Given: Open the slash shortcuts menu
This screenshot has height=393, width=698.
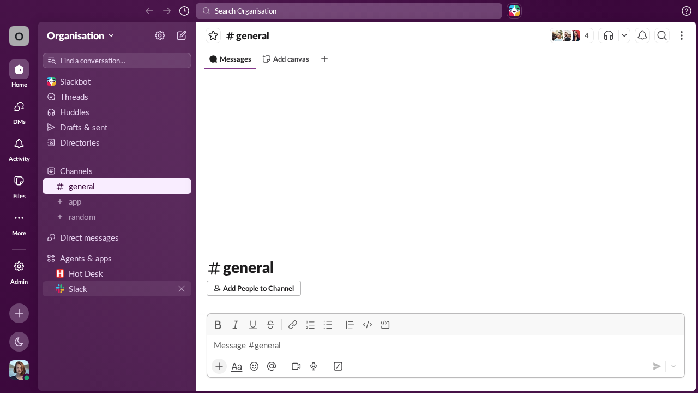Looking at the screenshot, I should (338, 366).
